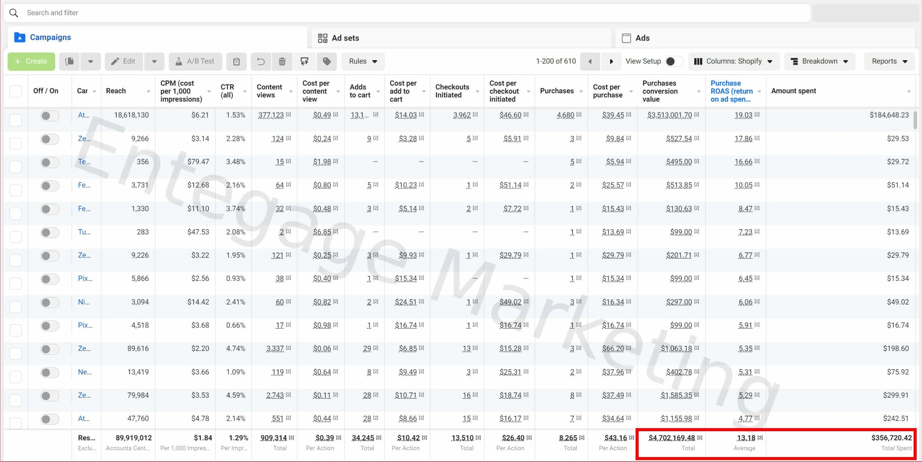Open the Rules dropdown menu
This screenshot has width=922, height=462.
363,61
